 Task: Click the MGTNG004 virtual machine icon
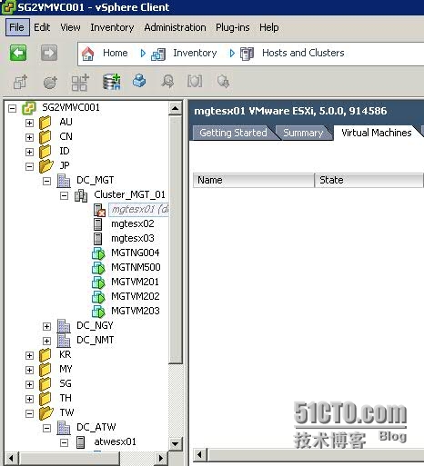[98, 253]
